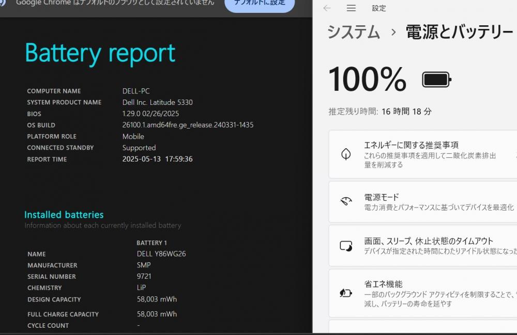Viewport: 517px width, 335px height.
Task: Click manufacturer value SMP
Action: click(144, 265)
